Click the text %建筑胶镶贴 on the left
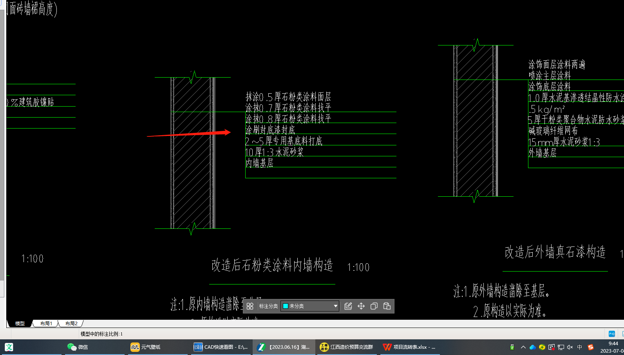The height and width of the screenshot is (355, 624). coord(32,102)
